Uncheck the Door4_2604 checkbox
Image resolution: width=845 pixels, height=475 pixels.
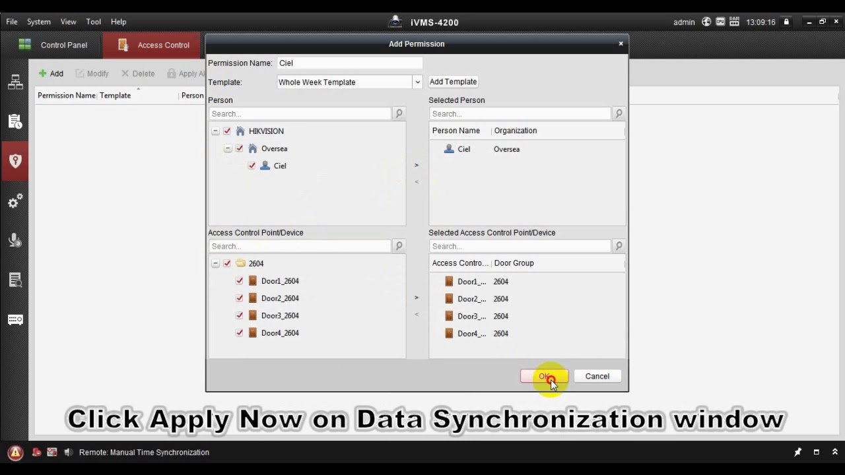pyautogui.click(x=240, y=333)
